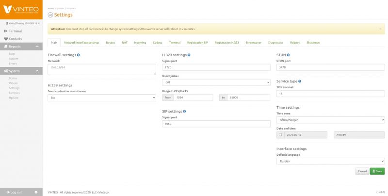This screenshot has height=196, width=388.
Task: Click the version number in the footer
Action: click(380, 192)
